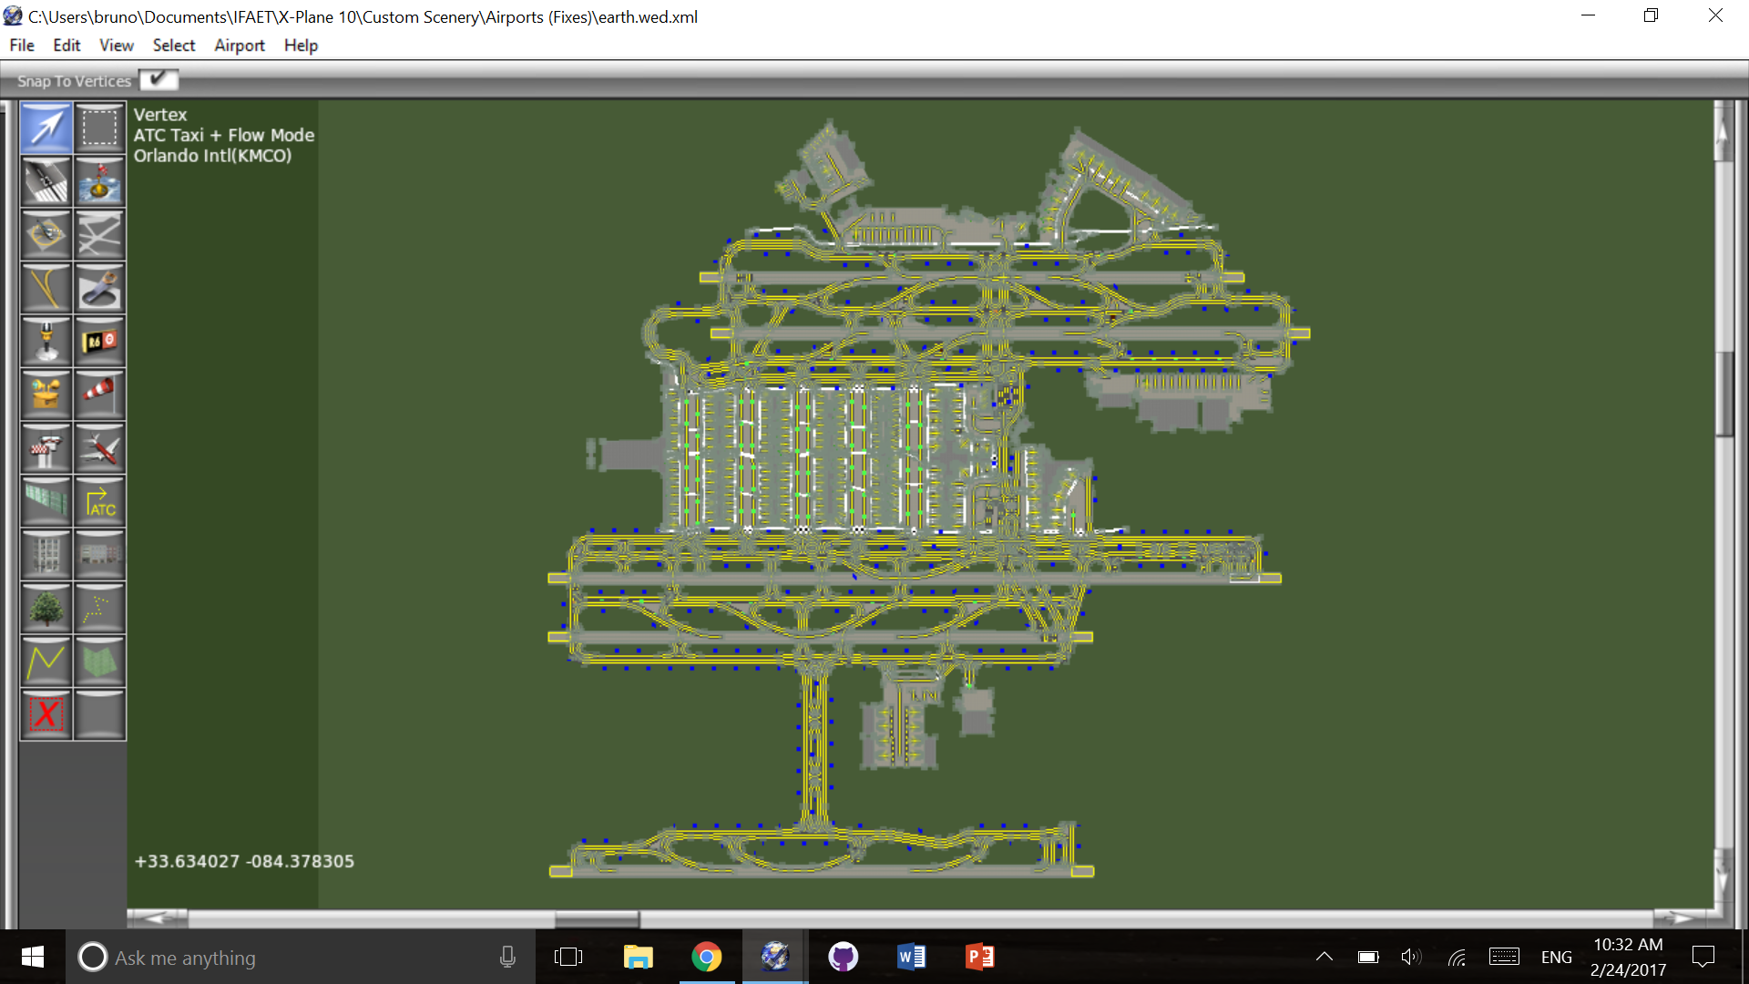
Task: Click the horizontal scrollbar right arrow
Action: 1682,917
